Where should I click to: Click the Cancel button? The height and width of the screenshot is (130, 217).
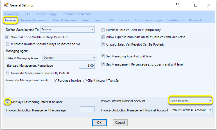tap(120, 123)
